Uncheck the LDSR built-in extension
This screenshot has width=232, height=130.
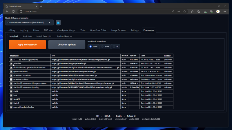point(11,91)
